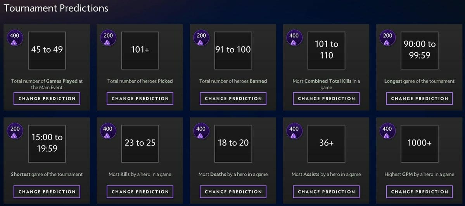The image size is (465, 206).
Task: Select the '101 to 110' combined kills box
Action: (x=326, y=50)
